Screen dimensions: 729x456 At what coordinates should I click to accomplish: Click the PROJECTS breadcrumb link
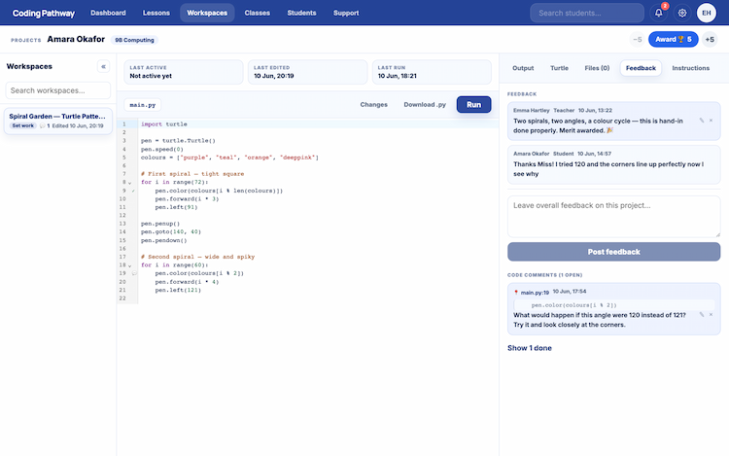point(26,41)
